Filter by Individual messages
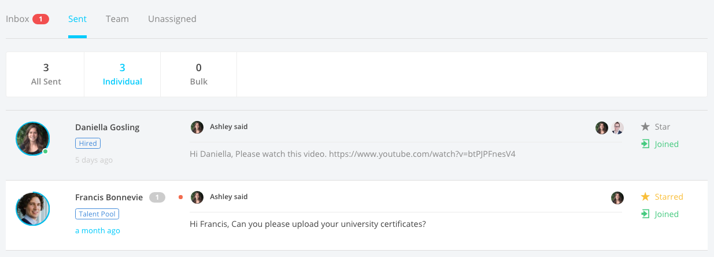 [x=123, y=75]
